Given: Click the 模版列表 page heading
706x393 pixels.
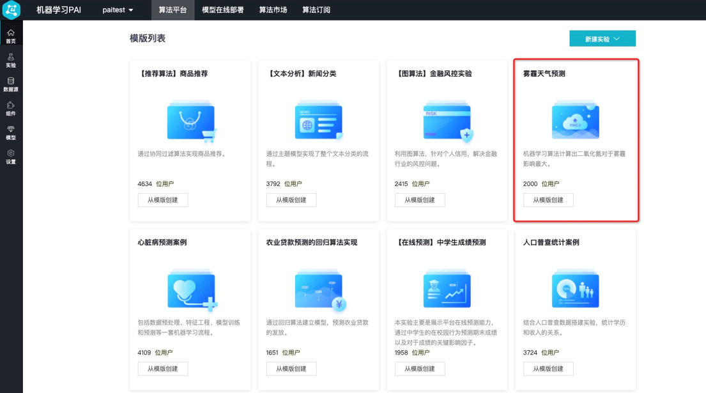Looking at the screenshot, I should 148,38.
